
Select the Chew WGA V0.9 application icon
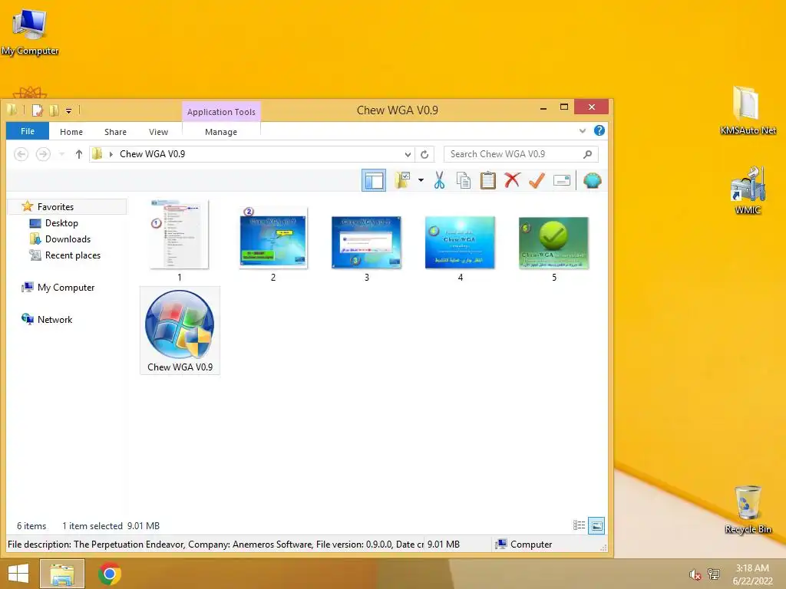tap(180, 331)
